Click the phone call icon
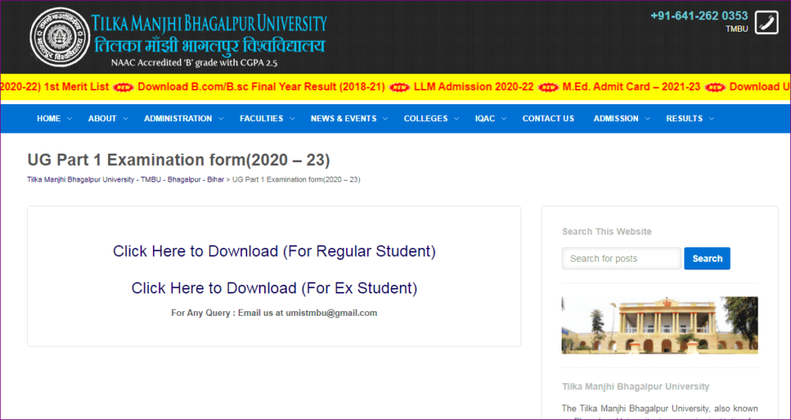Screen dimensions: 791x420 click(x=766, y=22)
